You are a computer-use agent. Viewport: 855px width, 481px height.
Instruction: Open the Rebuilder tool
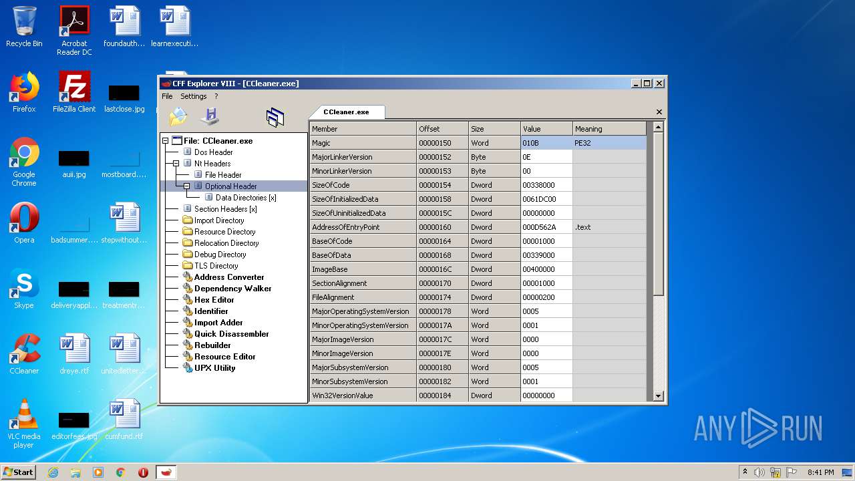(x=212, y=345)
